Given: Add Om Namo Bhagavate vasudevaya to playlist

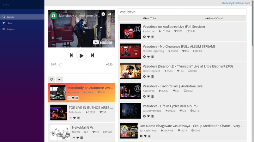Looking at the screenshot, I should [x=149, y=136].
